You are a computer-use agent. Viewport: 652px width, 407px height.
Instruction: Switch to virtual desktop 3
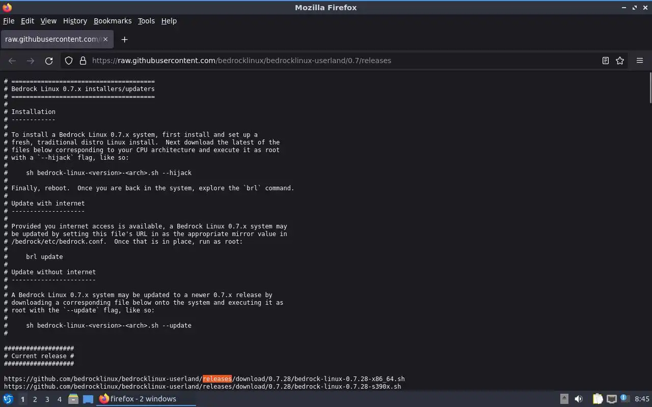(47, 399)
